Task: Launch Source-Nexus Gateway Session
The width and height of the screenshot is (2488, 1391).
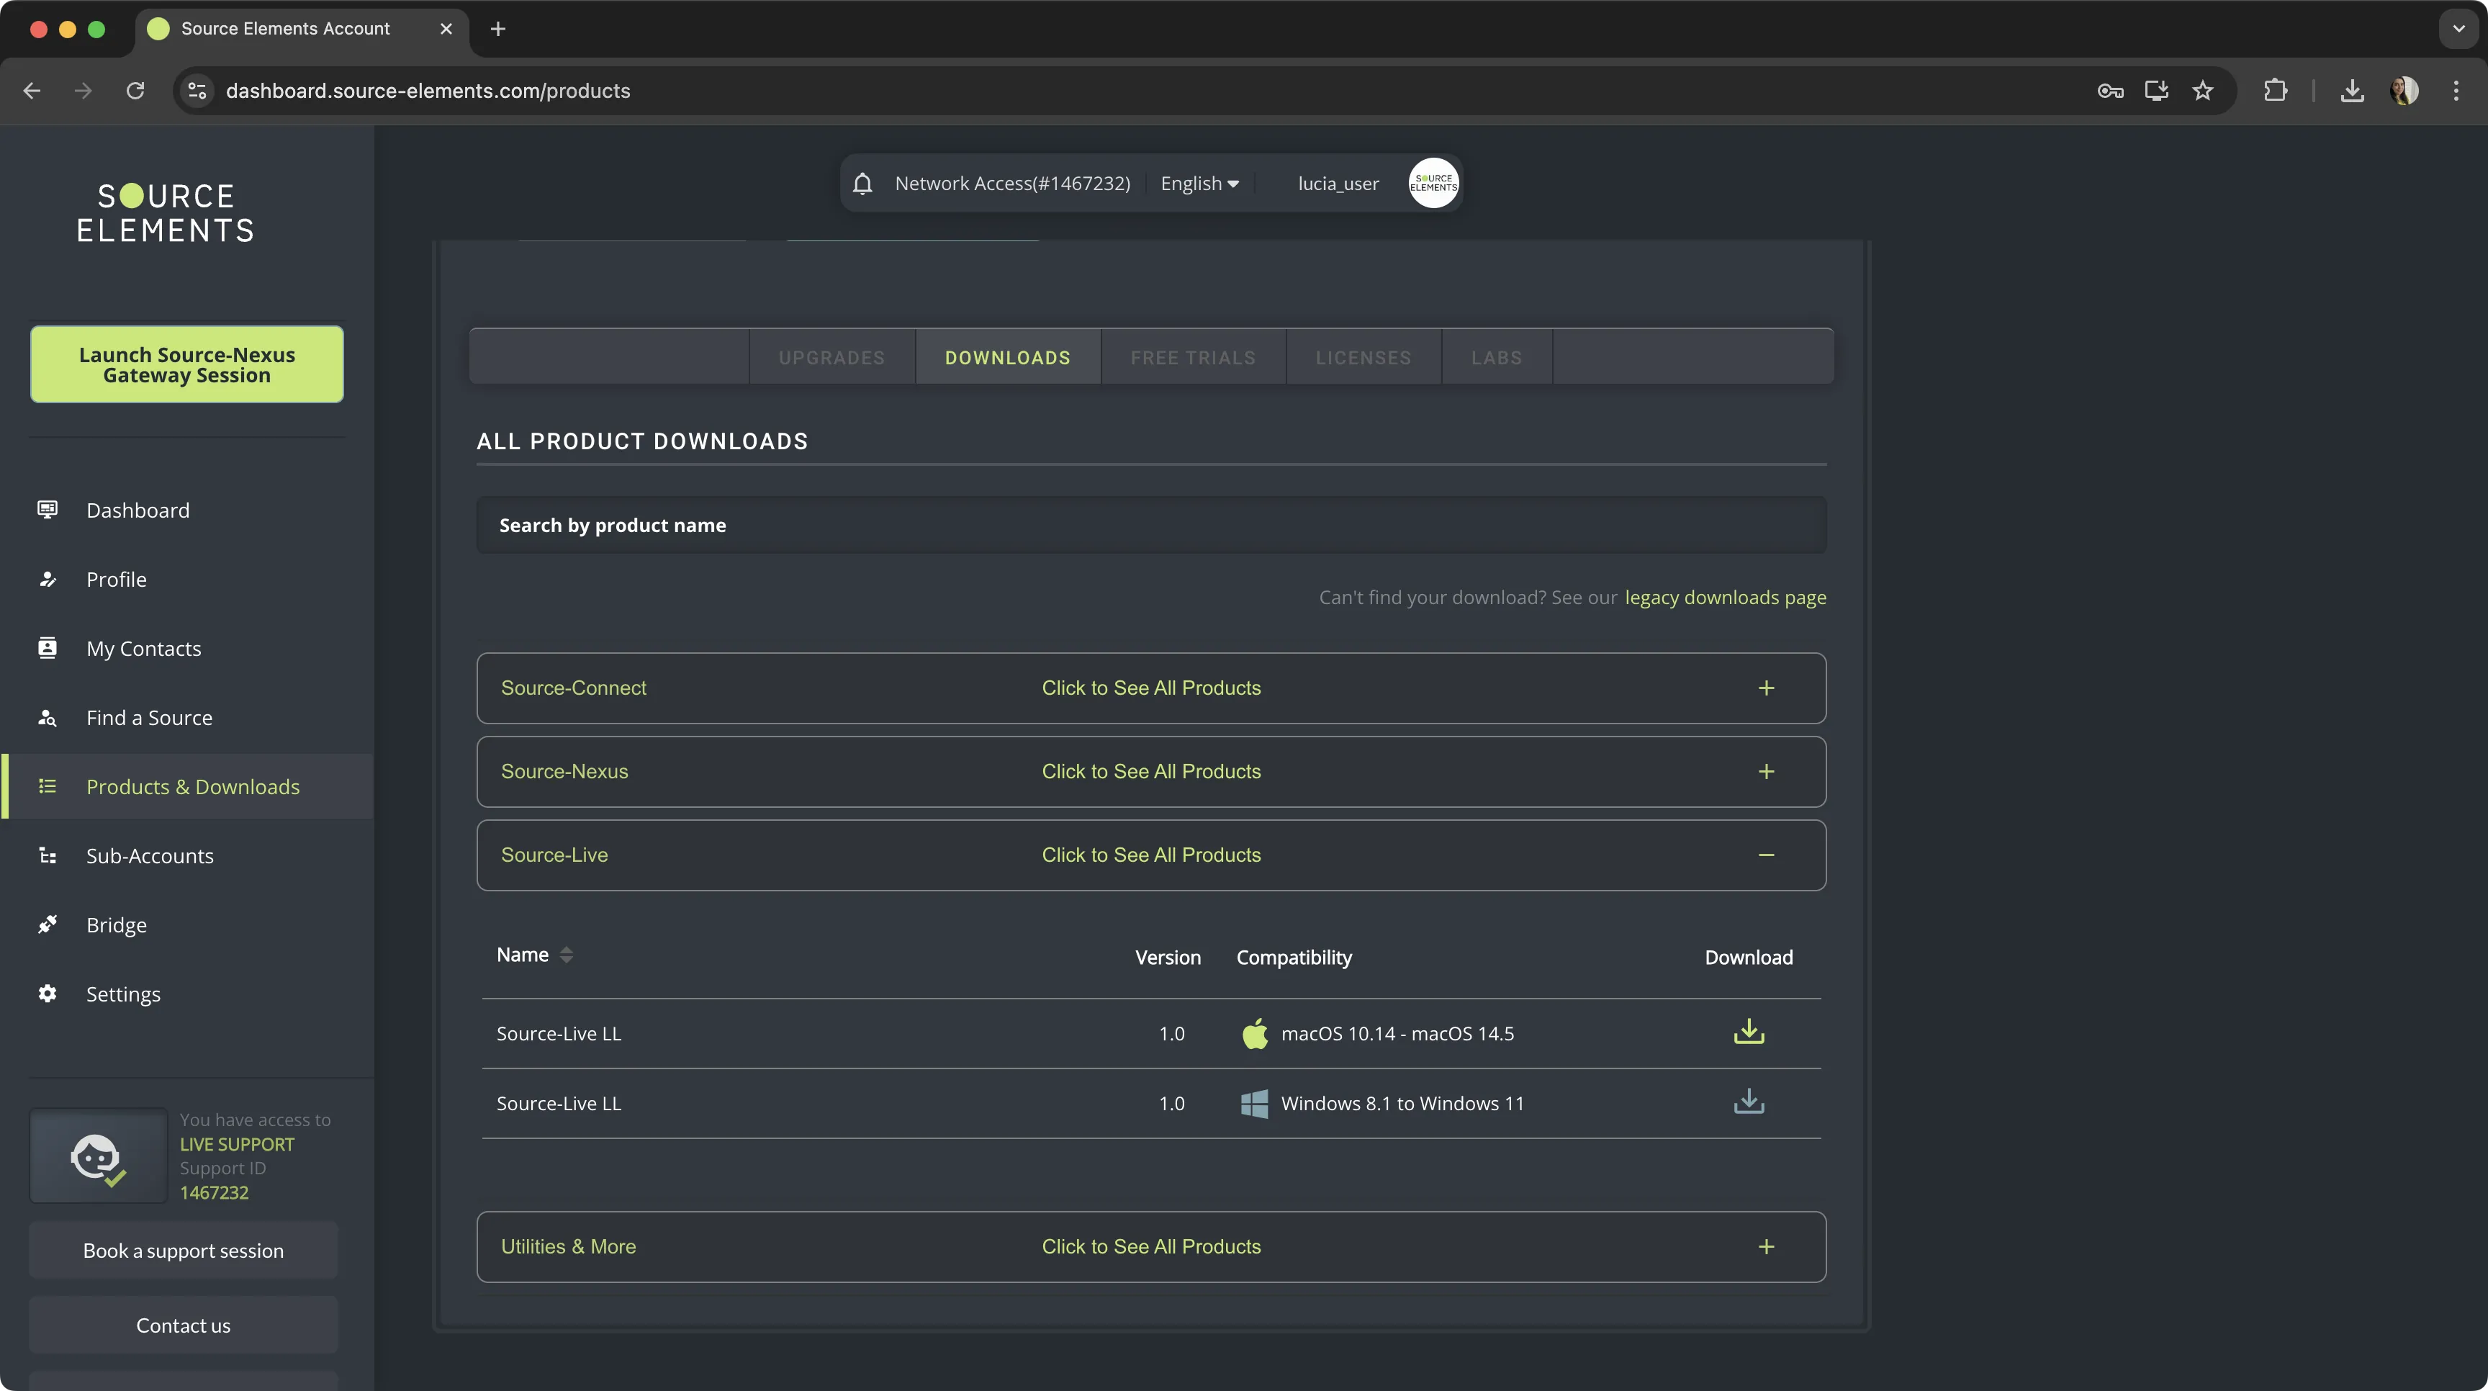Action: [x=187, y=364]
